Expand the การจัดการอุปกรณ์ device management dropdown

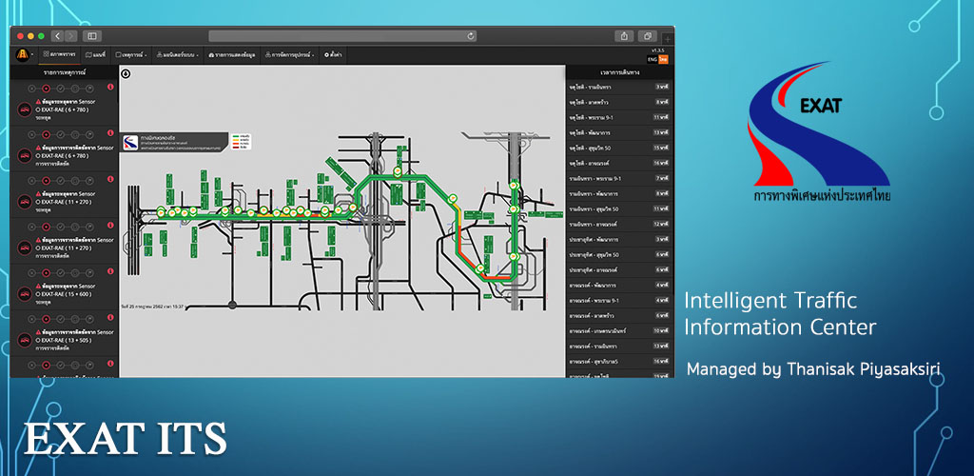click(290, 54)
